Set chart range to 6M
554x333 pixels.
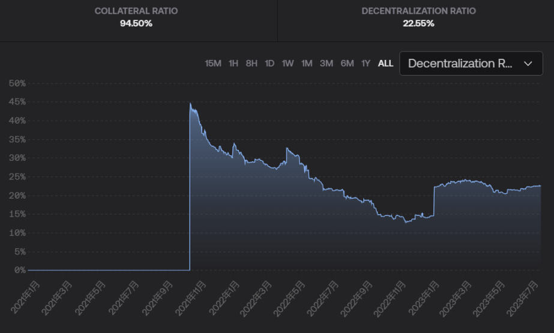click(347, 64)
